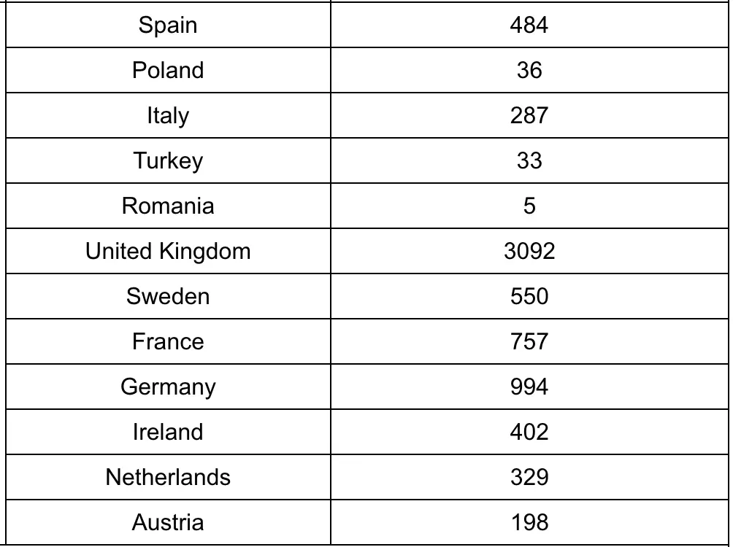
Task: Click the United Kingdom cell
Action: 168,252
